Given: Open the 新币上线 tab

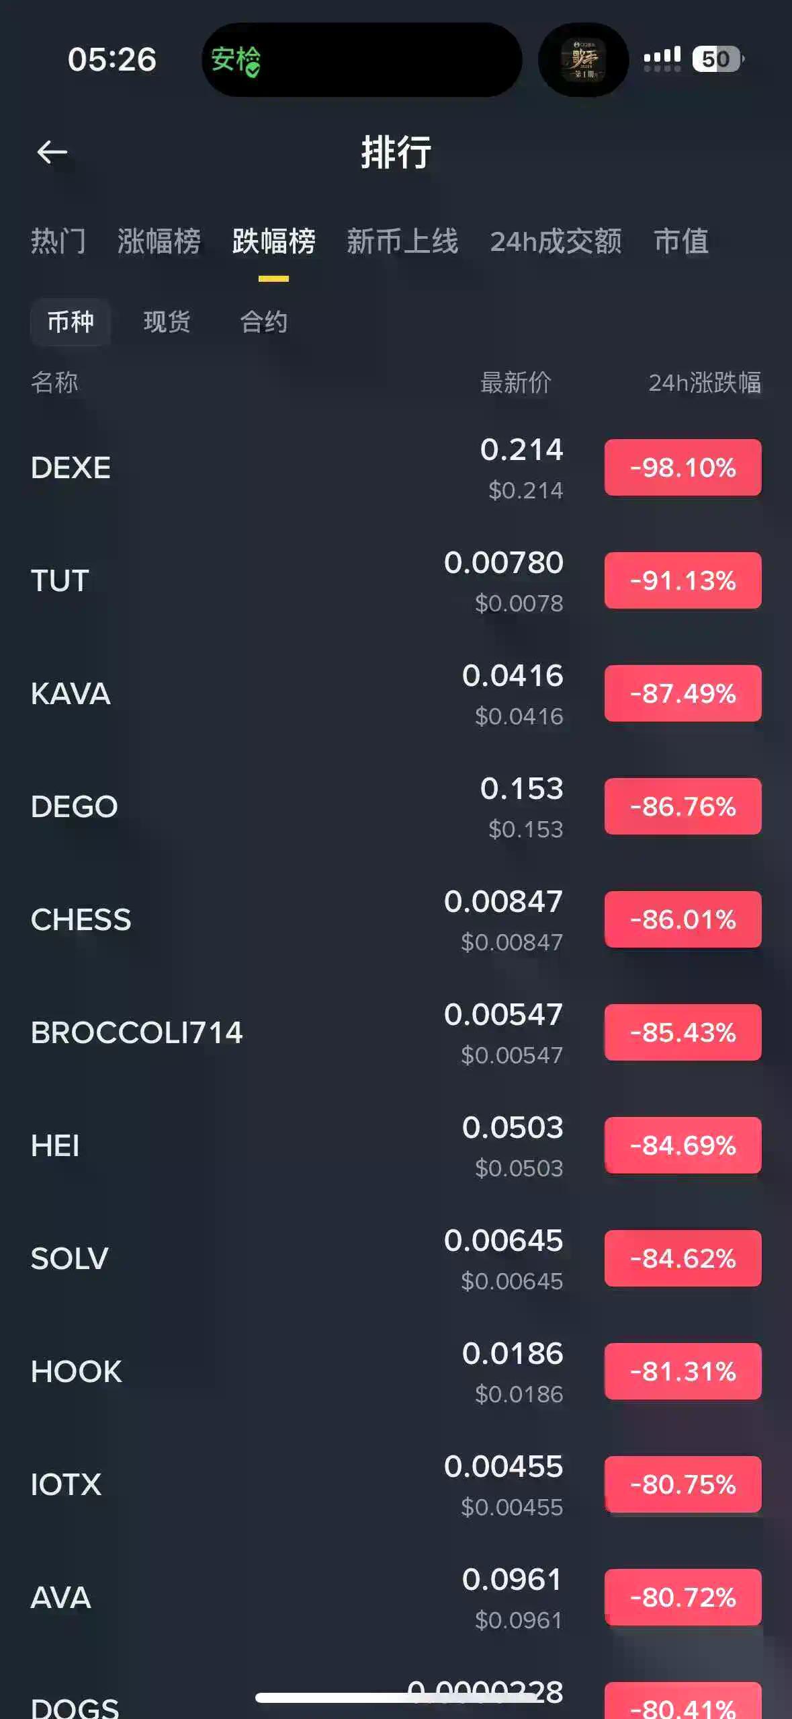Looking at the screenshot, I should coord(402,241).
